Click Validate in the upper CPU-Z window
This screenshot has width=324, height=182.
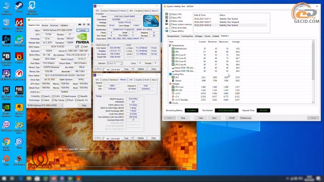point(141,69)
